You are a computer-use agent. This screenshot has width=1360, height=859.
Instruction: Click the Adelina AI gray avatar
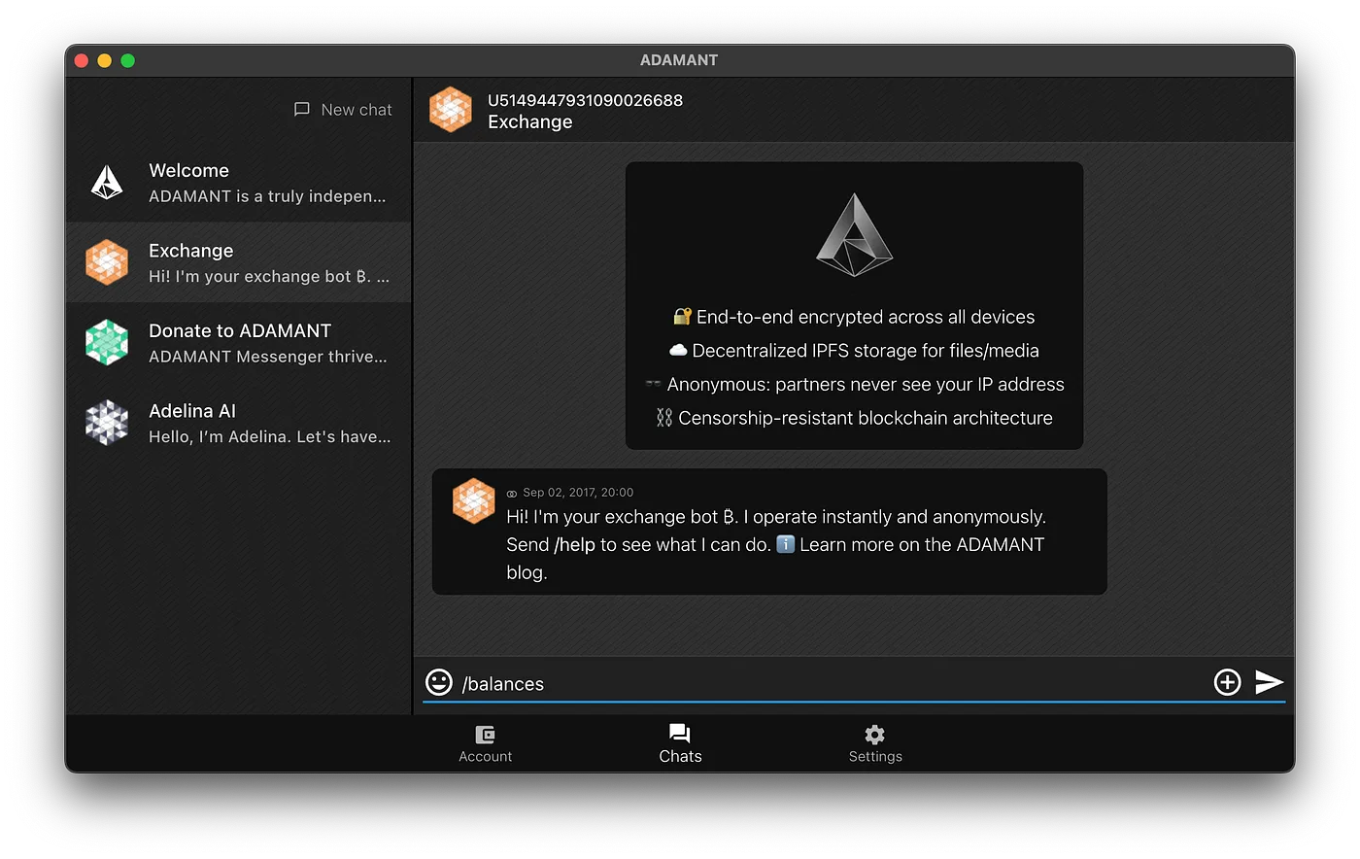point(107,423)
